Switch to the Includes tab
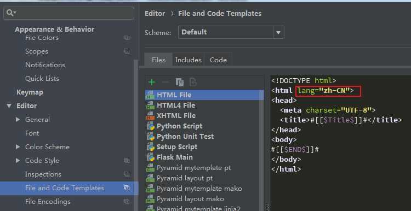 188,60
